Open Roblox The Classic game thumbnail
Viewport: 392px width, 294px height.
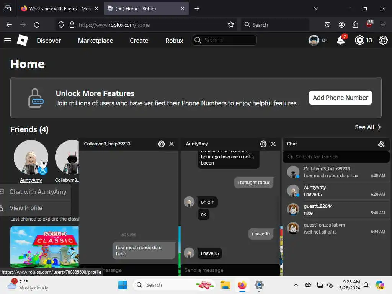coord(44,247)
